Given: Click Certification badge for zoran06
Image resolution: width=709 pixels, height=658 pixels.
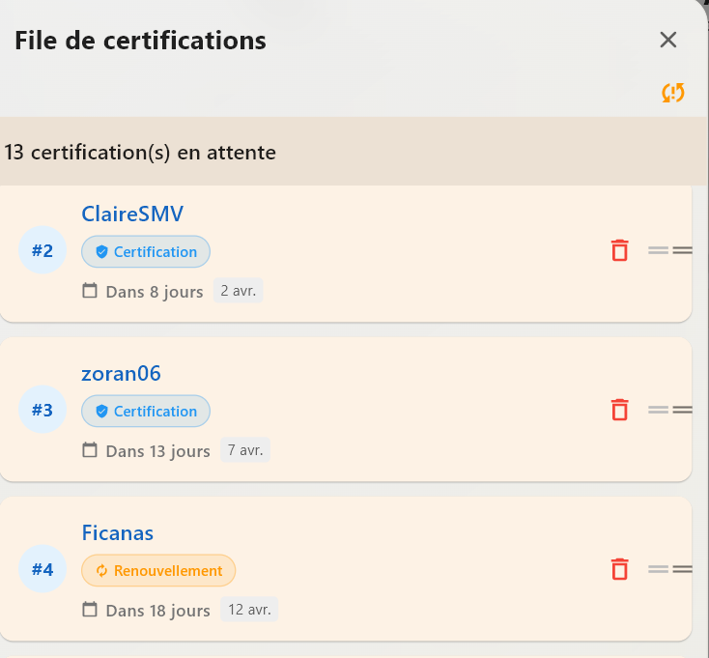Looking at the screenshot, I should pyautogui.click(x=146, y=411).
